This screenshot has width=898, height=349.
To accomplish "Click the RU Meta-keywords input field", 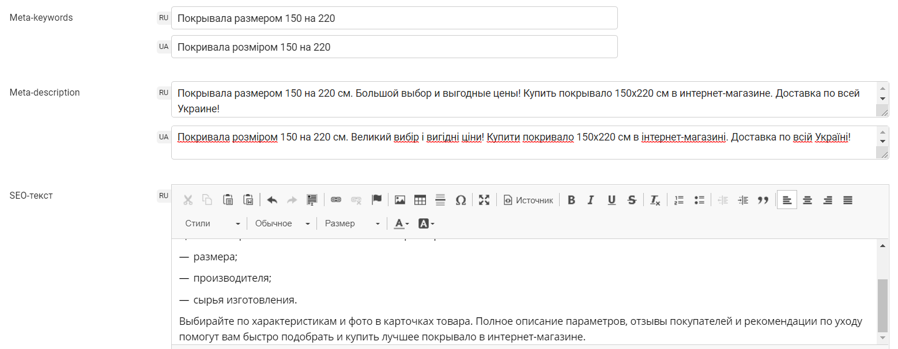I will coord(394,18).
